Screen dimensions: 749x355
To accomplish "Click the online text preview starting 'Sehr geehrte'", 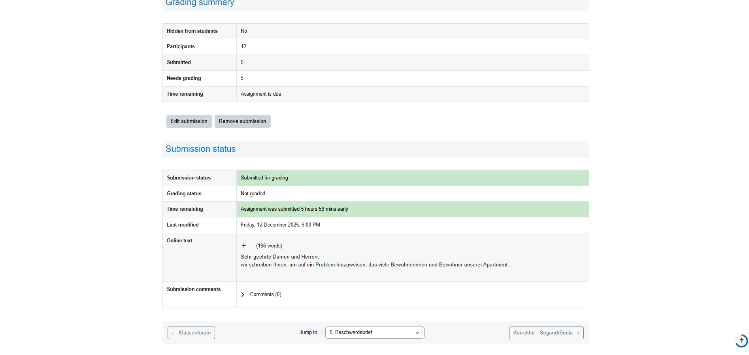I will click(x=375, y=261).
